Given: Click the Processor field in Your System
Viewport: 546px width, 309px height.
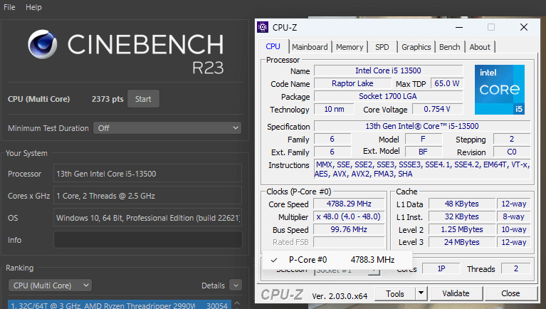Looking at the screenshot, I should 147,174.
